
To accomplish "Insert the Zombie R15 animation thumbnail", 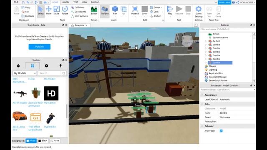I will [x=35, y=93].
